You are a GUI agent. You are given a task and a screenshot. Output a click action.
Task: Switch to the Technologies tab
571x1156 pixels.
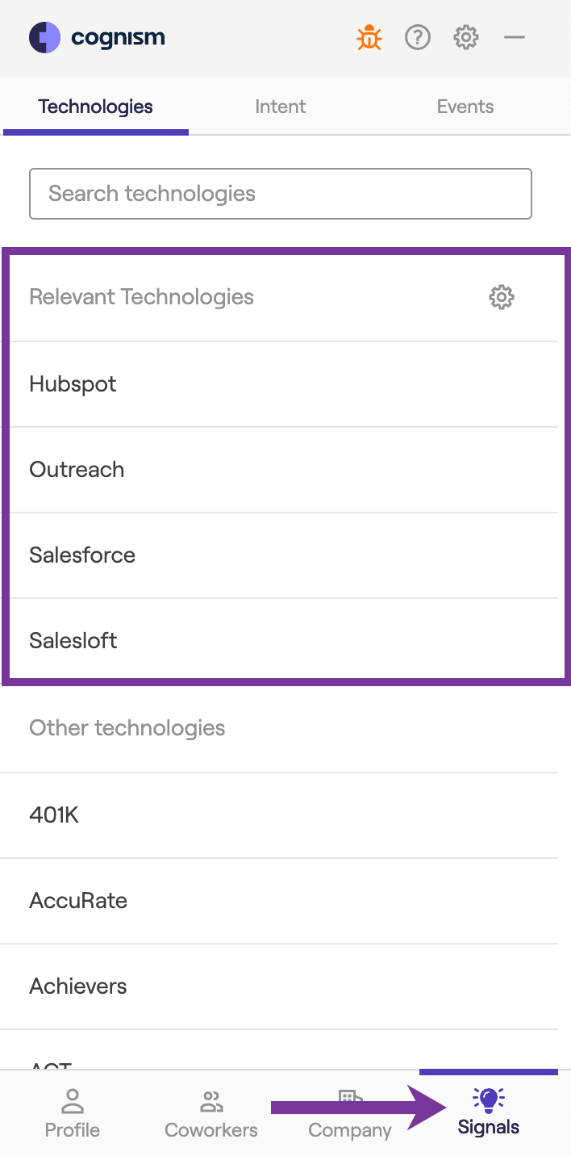click(x=95, y=107)
